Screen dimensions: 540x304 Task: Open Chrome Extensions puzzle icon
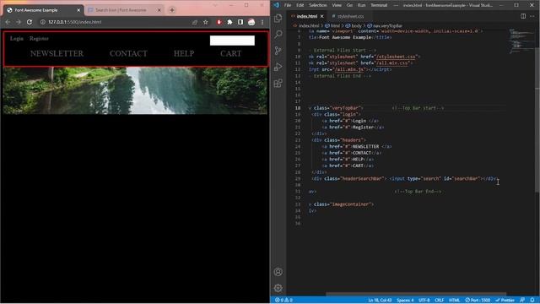pos(229,22)
